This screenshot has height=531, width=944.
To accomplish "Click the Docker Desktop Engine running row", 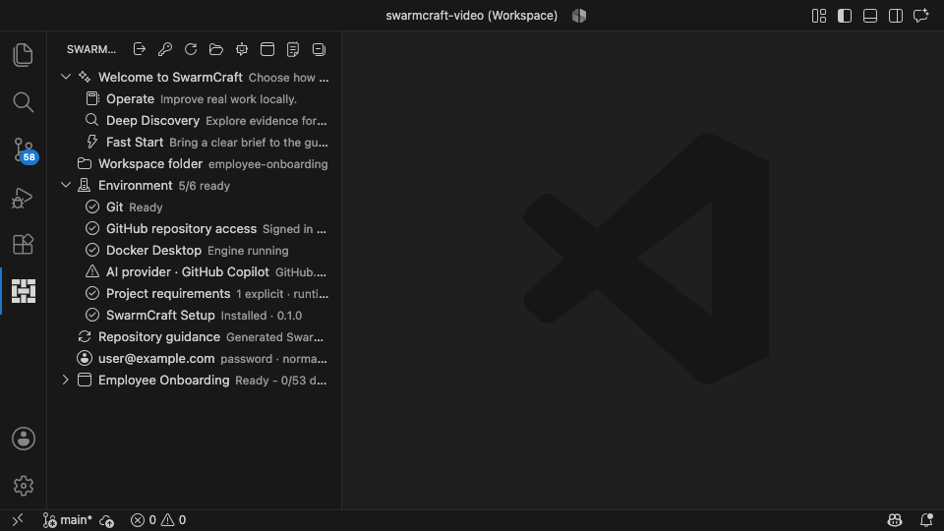I will tap(194, 251).
